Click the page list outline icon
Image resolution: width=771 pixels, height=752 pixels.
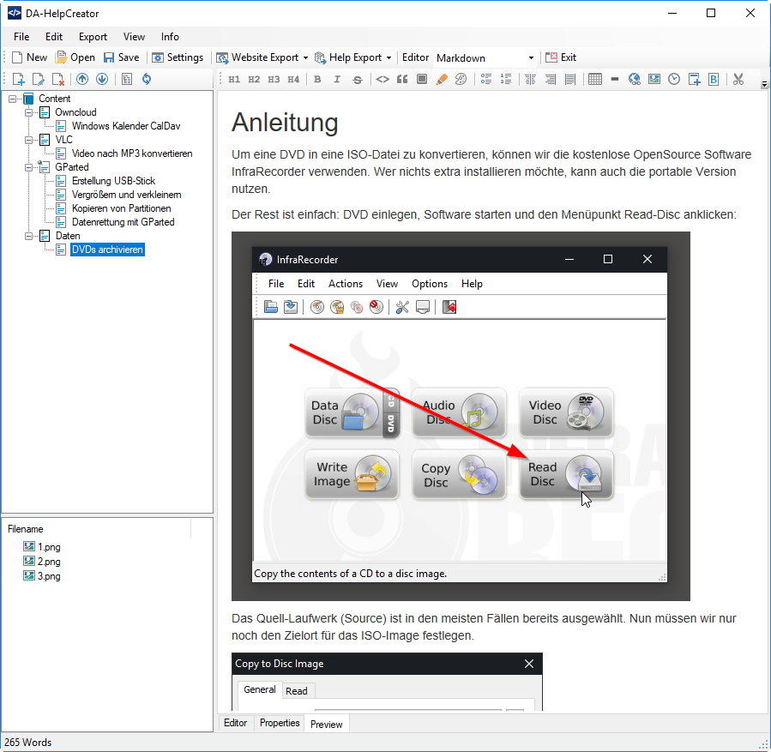click(126, 79)
